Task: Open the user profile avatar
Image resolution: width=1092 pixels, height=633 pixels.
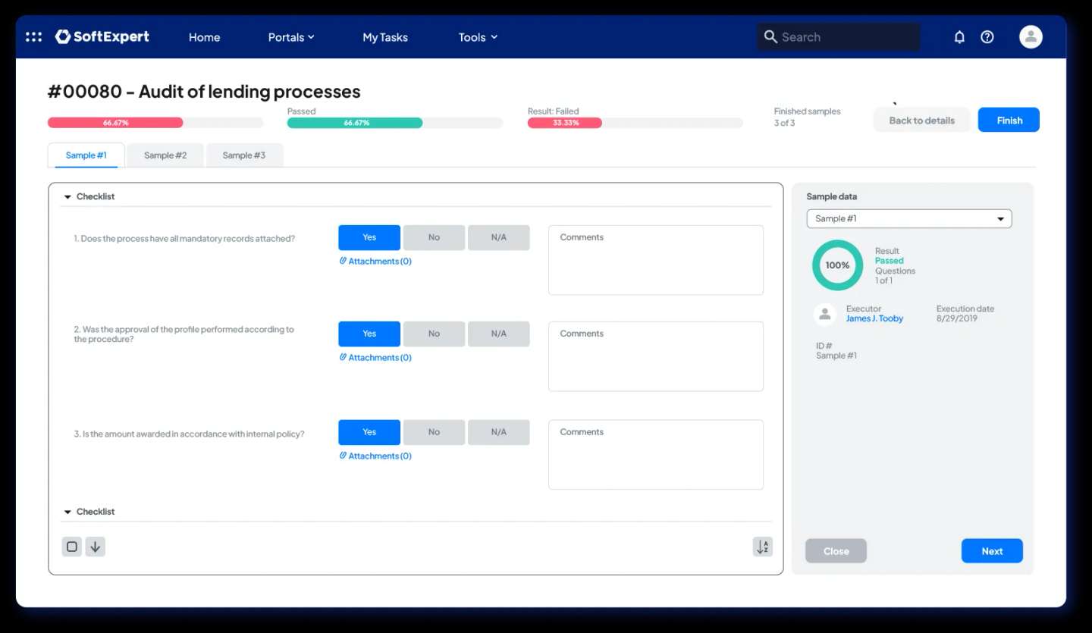Action: pos(1031,37)
